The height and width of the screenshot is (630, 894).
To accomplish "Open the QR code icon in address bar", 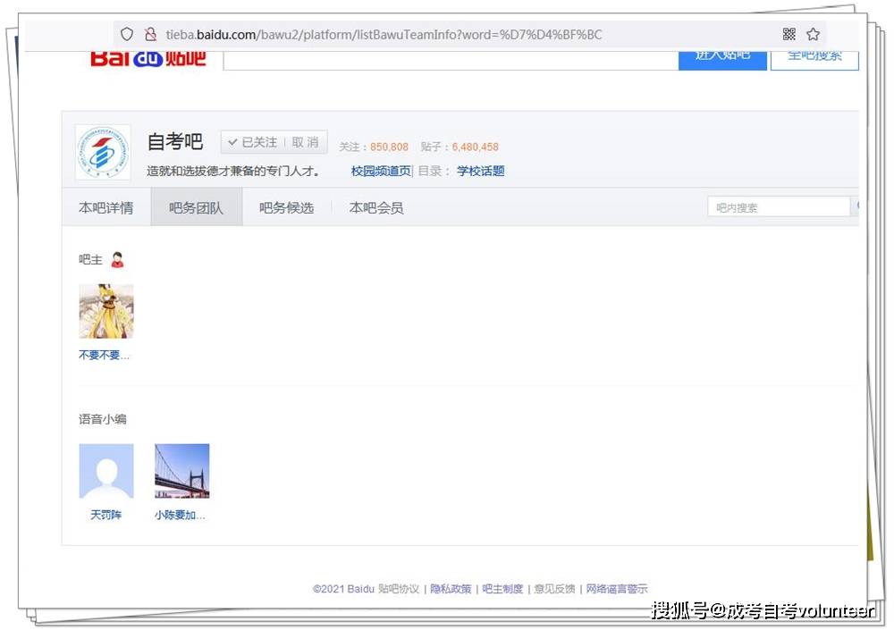I will [789, 33].
